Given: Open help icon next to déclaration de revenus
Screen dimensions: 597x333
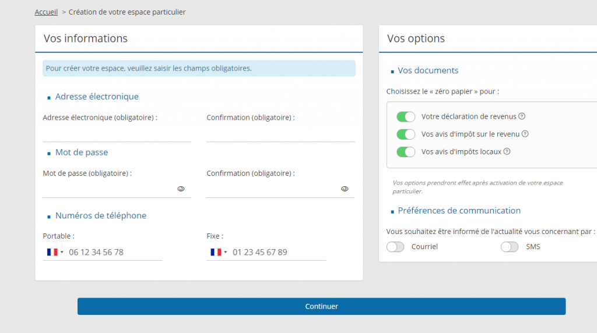Looking at the screenshot, I should (522, 116).
